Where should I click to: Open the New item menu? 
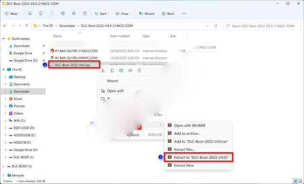tap(12, 14)
